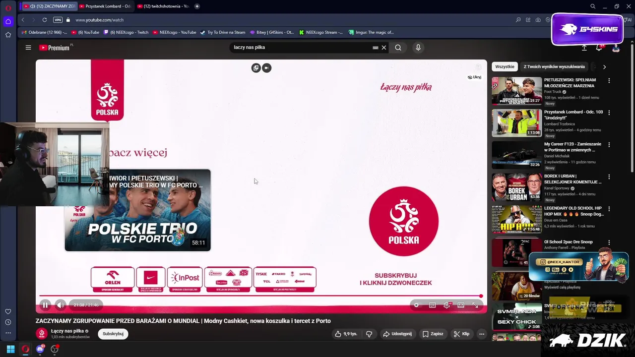The width and height of the screenshot is (635, 357).
Task: Clear the search text with the X
Action: pos(383,48)
